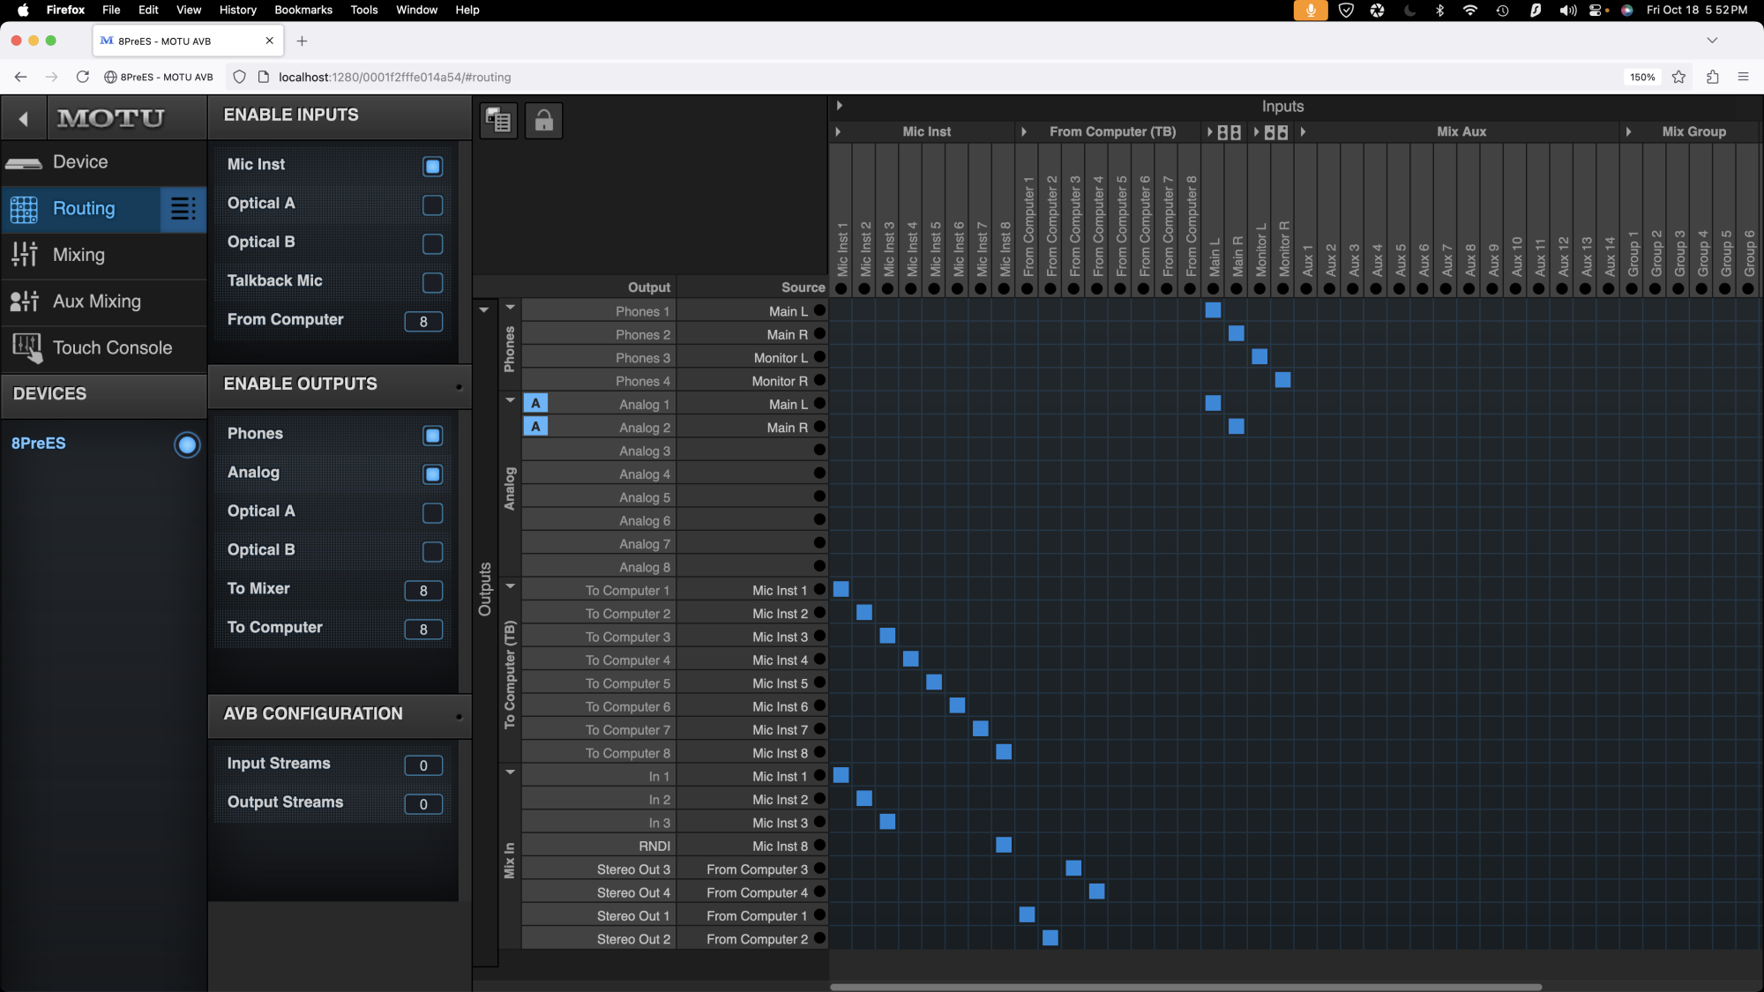Screen dimensions: 1764x992
Task: Click the horizontal scrollbar under routing grid
Action: click(x=1185, y=987)
